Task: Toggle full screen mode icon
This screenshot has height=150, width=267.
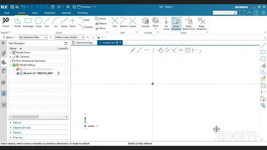Action: pos(242,12)
